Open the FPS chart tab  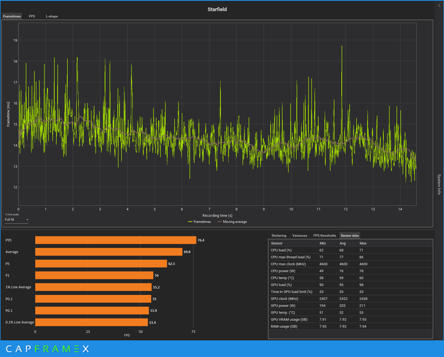tap(32, 16)
